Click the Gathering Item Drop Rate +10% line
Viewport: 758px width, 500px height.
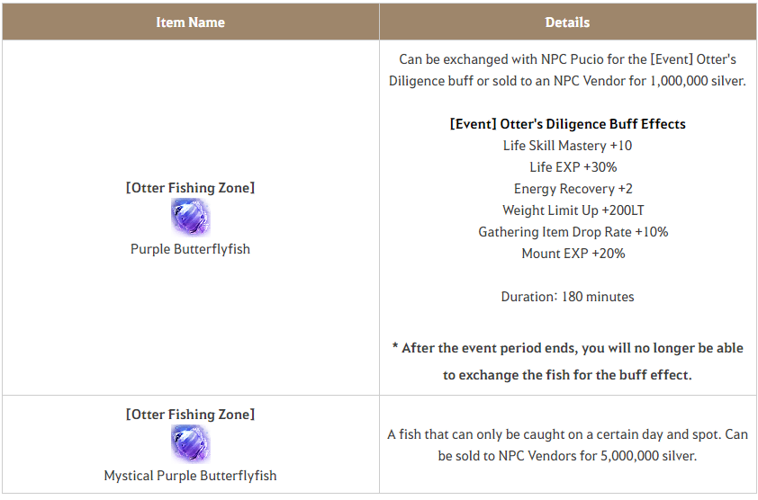pos(573,232)
